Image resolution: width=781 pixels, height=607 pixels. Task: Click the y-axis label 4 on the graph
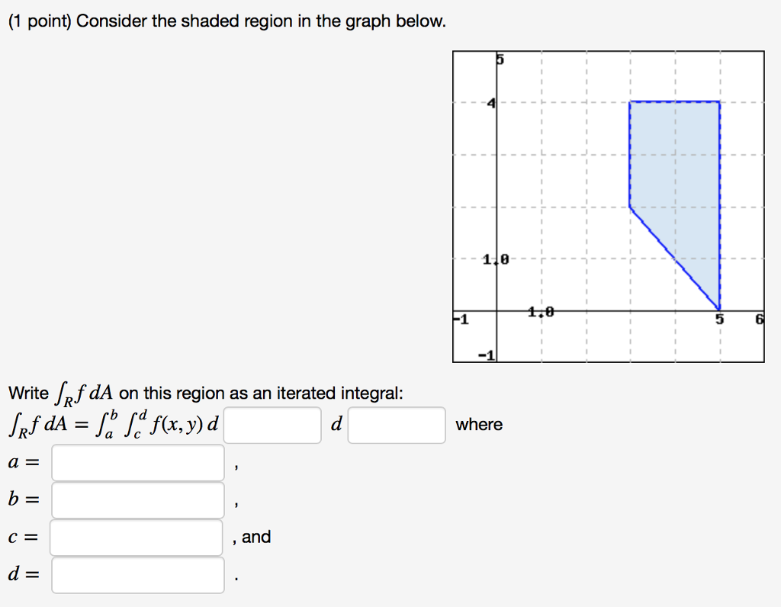click(493, 101)
